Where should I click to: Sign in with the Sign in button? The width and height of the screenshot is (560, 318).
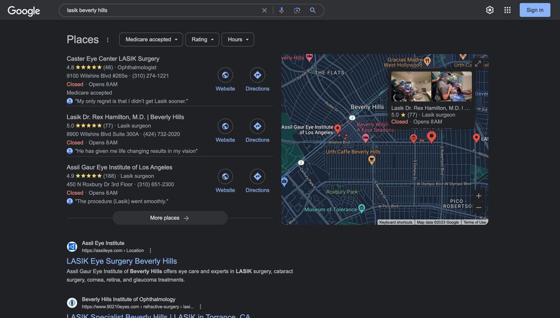535,10
